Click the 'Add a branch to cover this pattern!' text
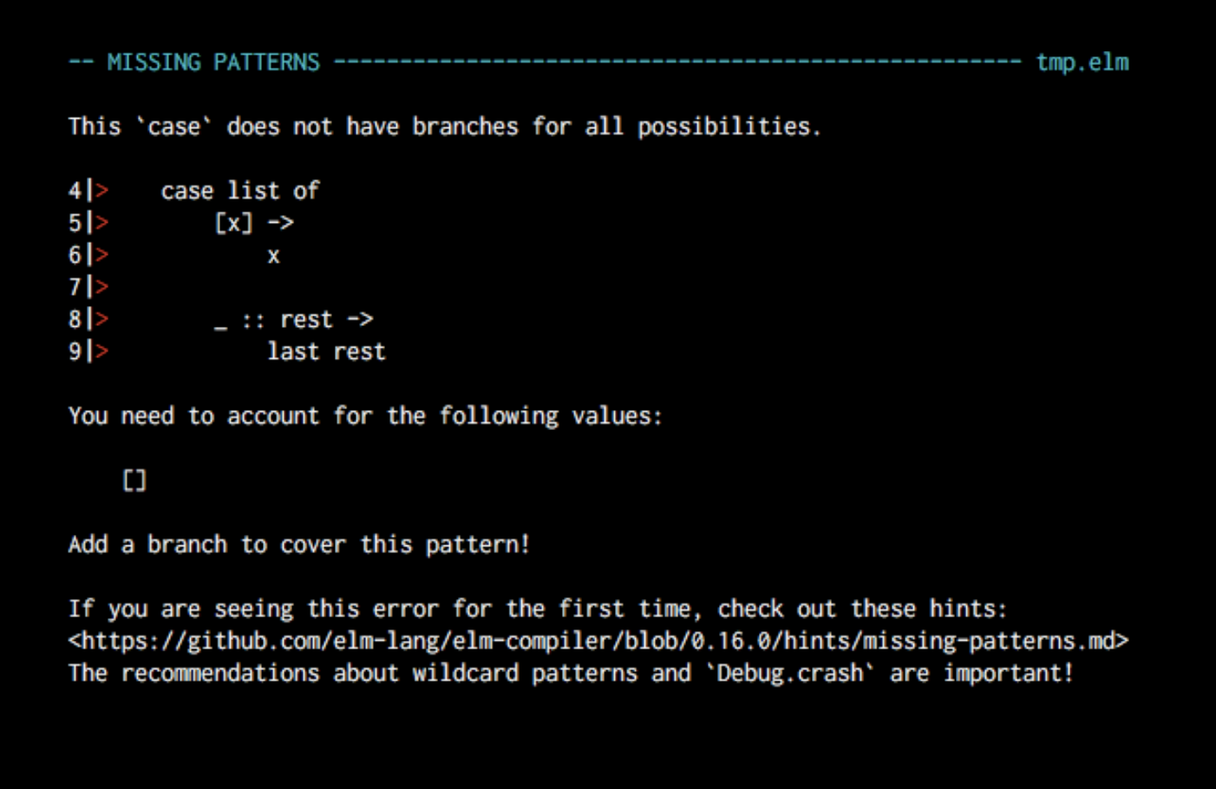 point(299,544)
